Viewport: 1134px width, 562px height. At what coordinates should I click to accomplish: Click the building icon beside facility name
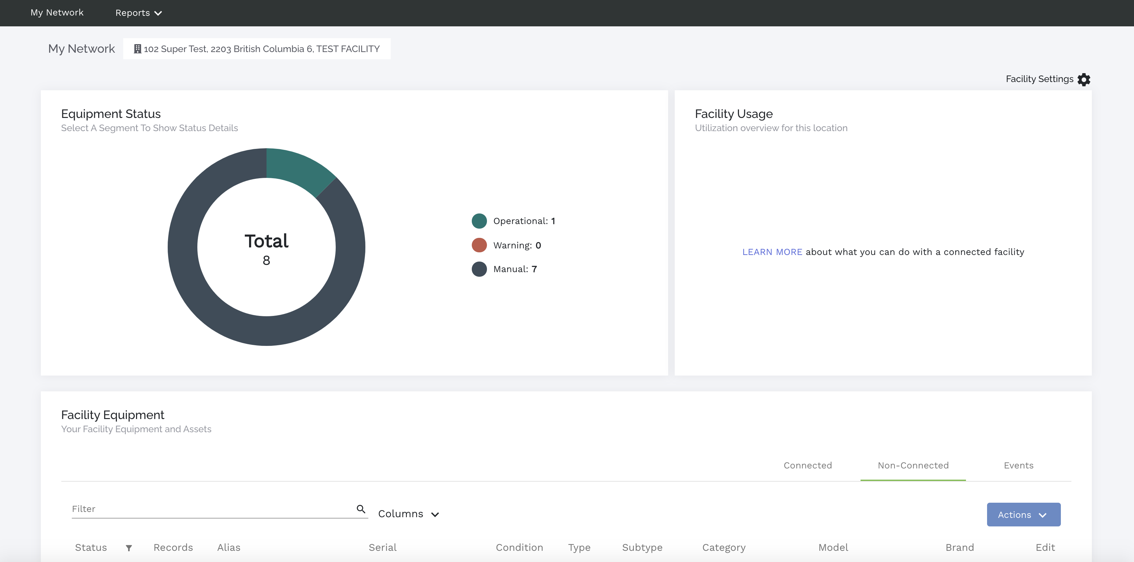point(137,49)
